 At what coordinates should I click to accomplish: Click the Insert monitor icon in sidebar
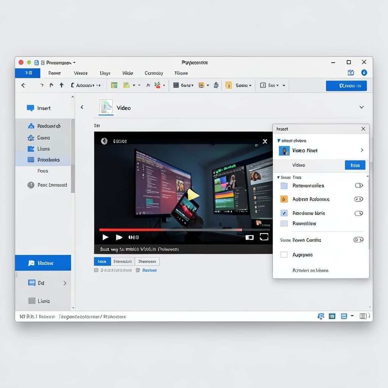tap(30, 108)
